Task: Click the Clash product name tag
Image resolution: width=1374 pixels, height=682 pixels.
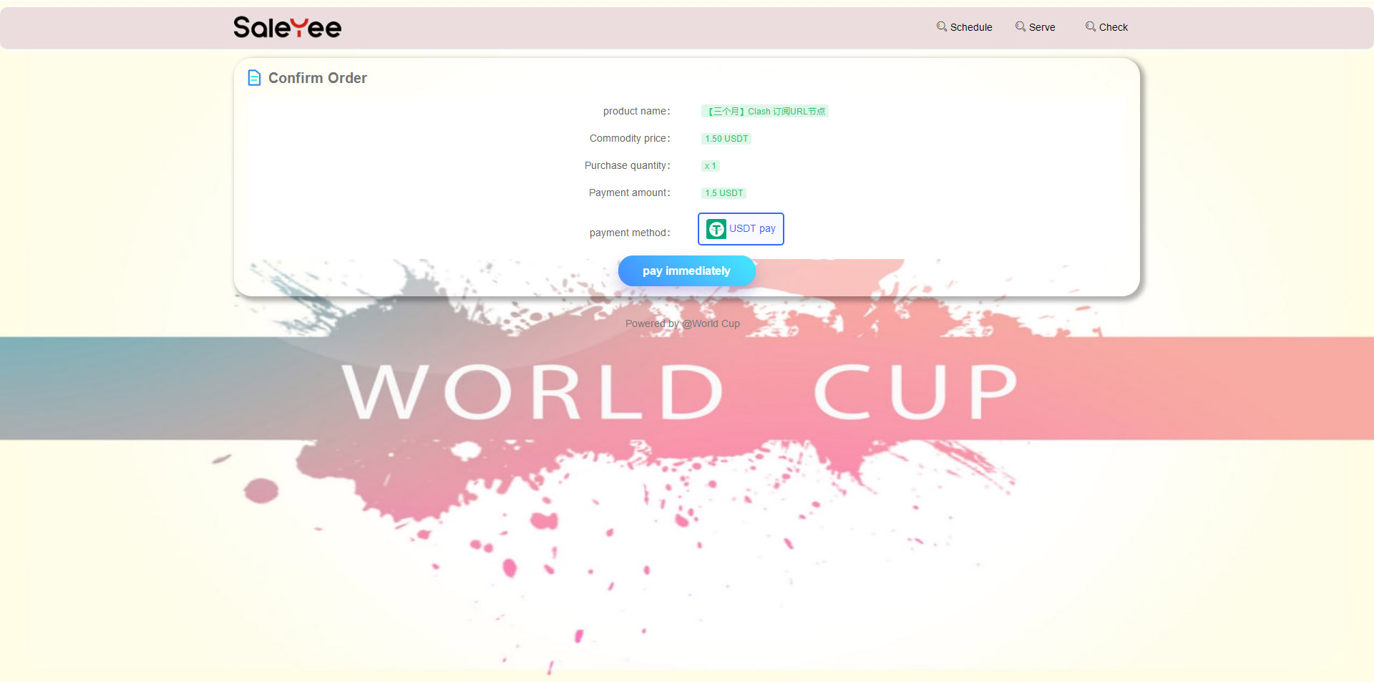Action: coord(765,112)
